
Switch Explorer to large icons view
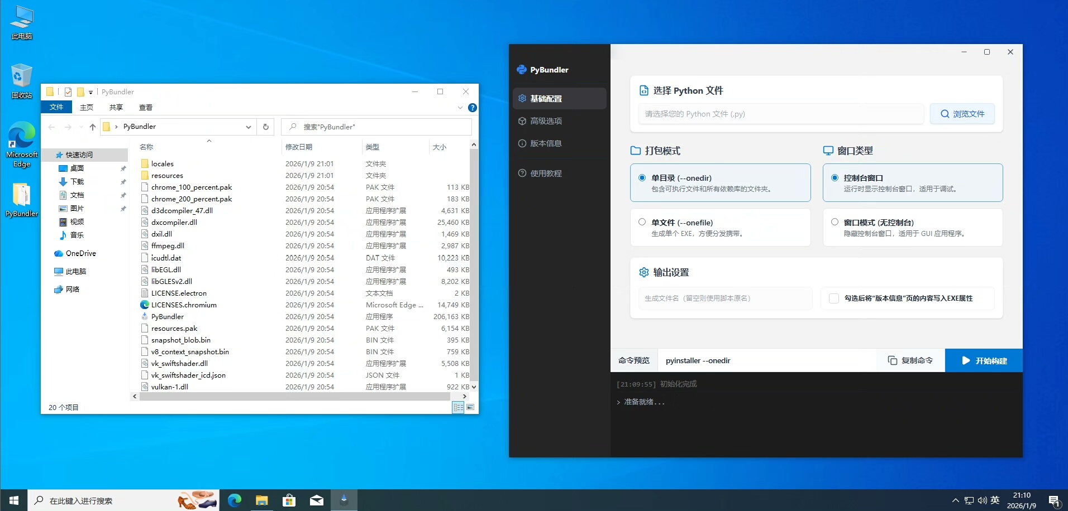pyautogui.click(x=470, y=407)
